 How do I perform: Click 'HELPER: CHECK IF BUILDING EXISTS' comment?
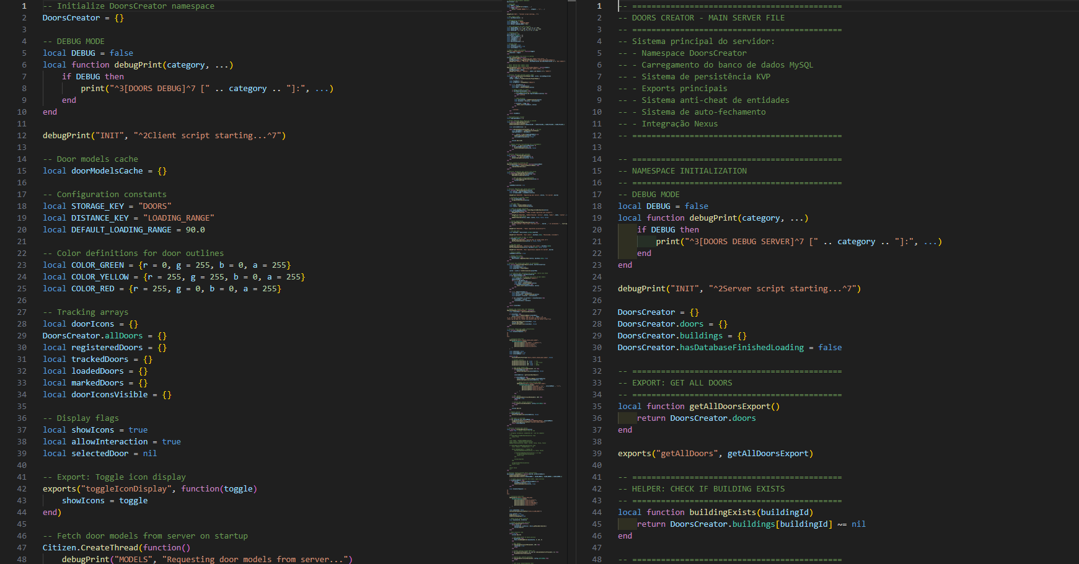click(702, 488)
